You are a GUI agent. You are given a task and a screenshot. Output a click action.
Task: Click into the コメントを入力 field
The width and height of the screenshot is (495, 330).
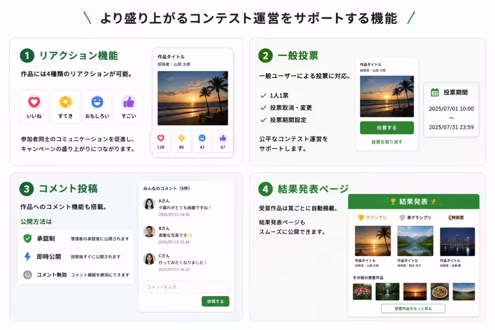tap(186, 287)
